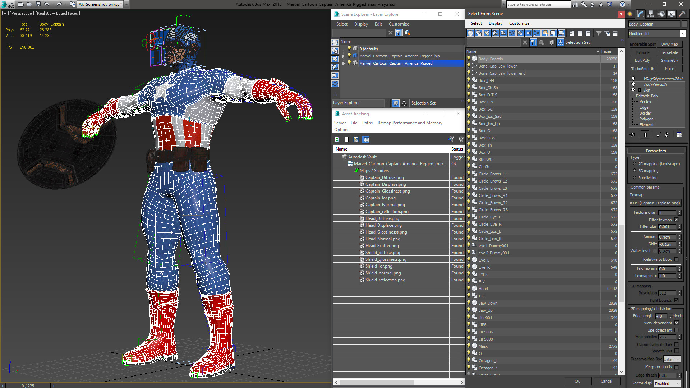690x388 pixels.
Task: Open the Help question mark icon
Action: (x=622, y=4)
